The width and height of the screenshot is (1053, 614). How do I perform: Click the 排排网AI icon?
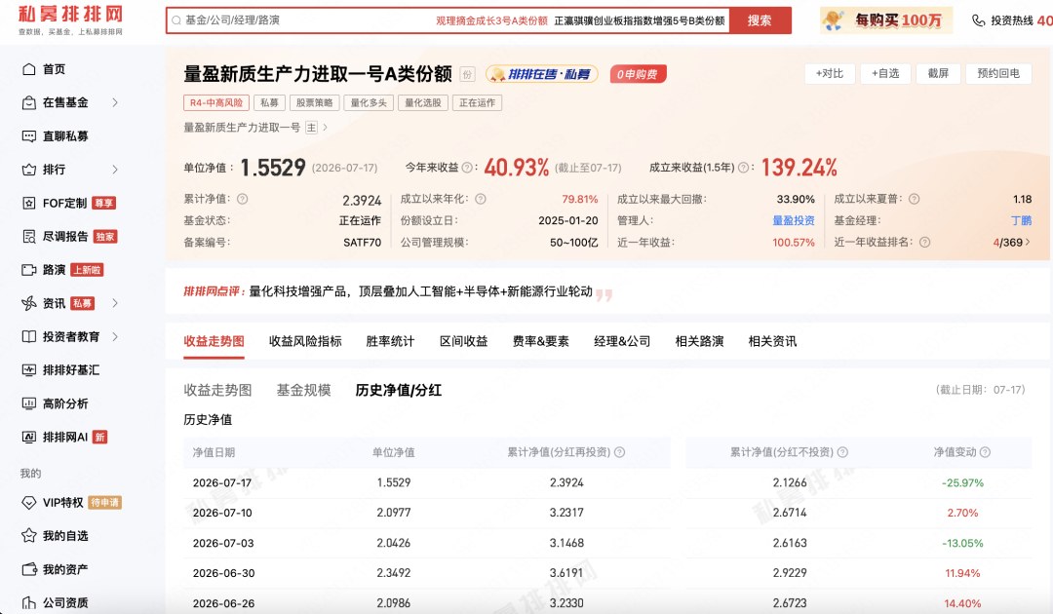pos(29,437)
